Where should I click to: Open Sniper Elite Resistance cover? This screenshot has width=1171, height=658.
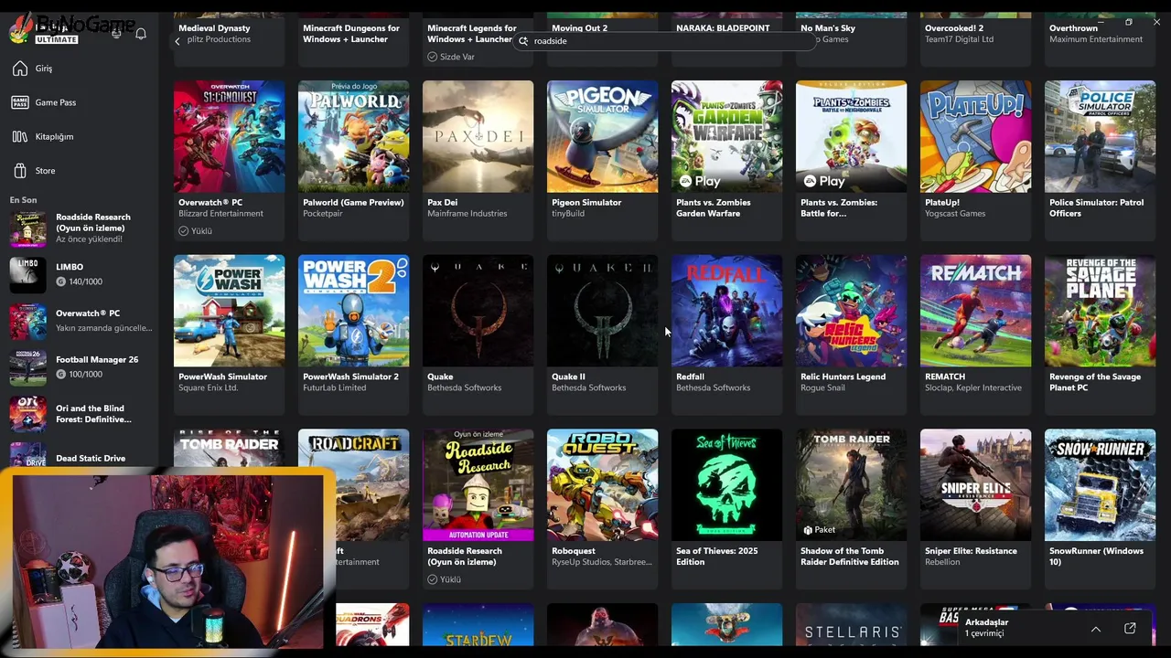click(x=975, y=485)
